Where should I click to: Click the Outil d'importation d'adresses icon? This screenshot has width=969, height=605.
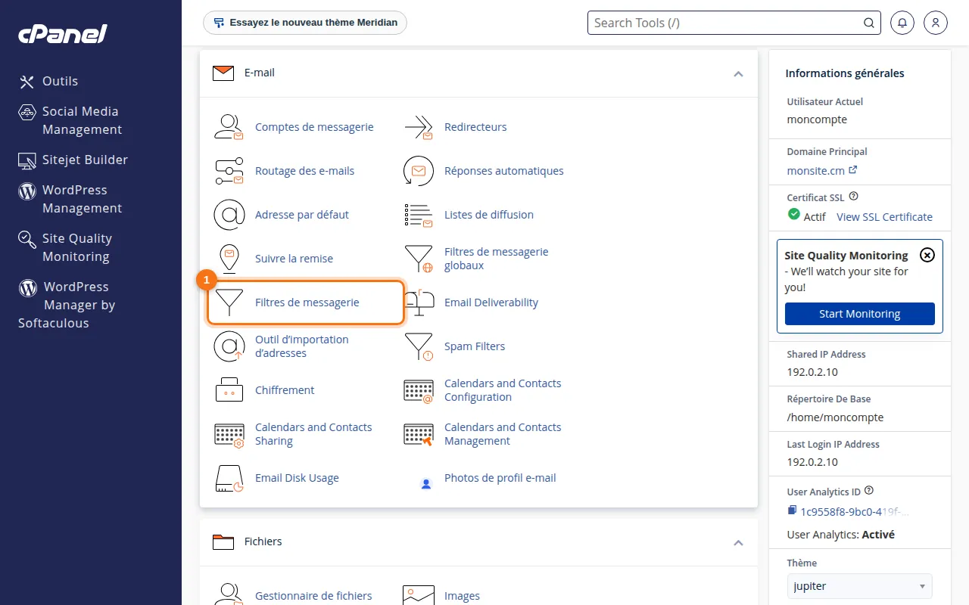229,346
